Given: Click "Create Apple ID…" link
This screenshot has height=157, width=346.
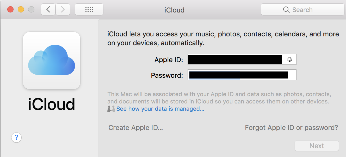Looking at the screenshot, I should coord(135,128).
